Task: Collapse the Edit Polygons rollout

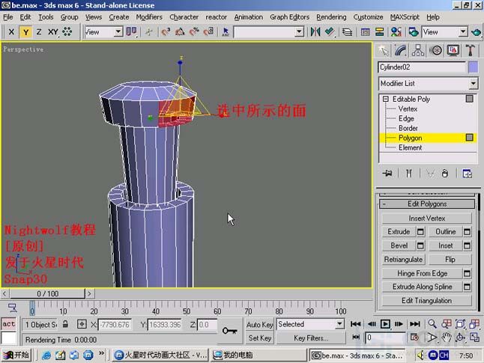Action: coord(427,204)
